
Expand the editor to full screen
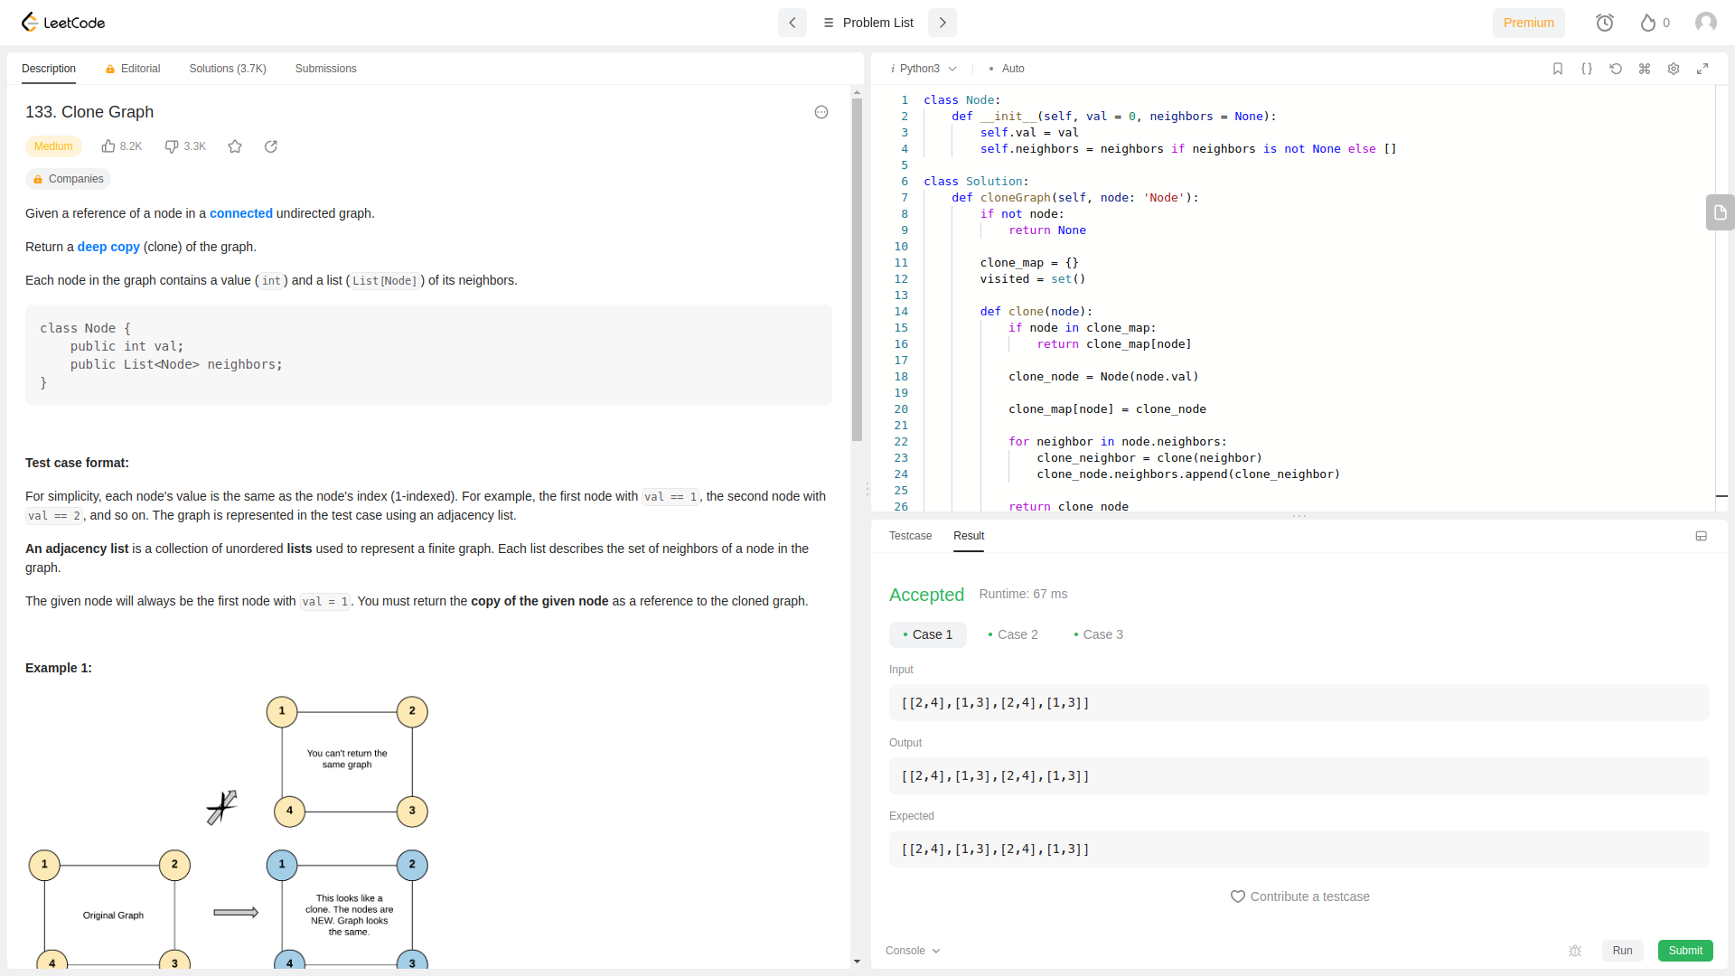coord(1702,69)
